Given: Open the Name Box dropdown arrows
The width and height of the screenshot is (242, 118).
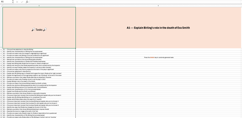Looking at the screenshot, I should 13,2.
